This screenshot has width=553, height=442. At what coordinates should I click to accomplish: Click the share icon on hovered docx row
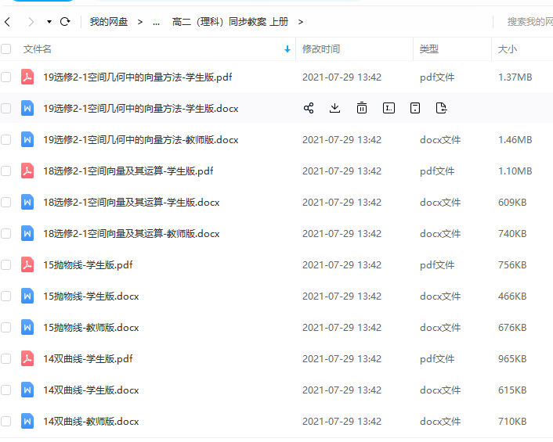click(x=309, y=108)
